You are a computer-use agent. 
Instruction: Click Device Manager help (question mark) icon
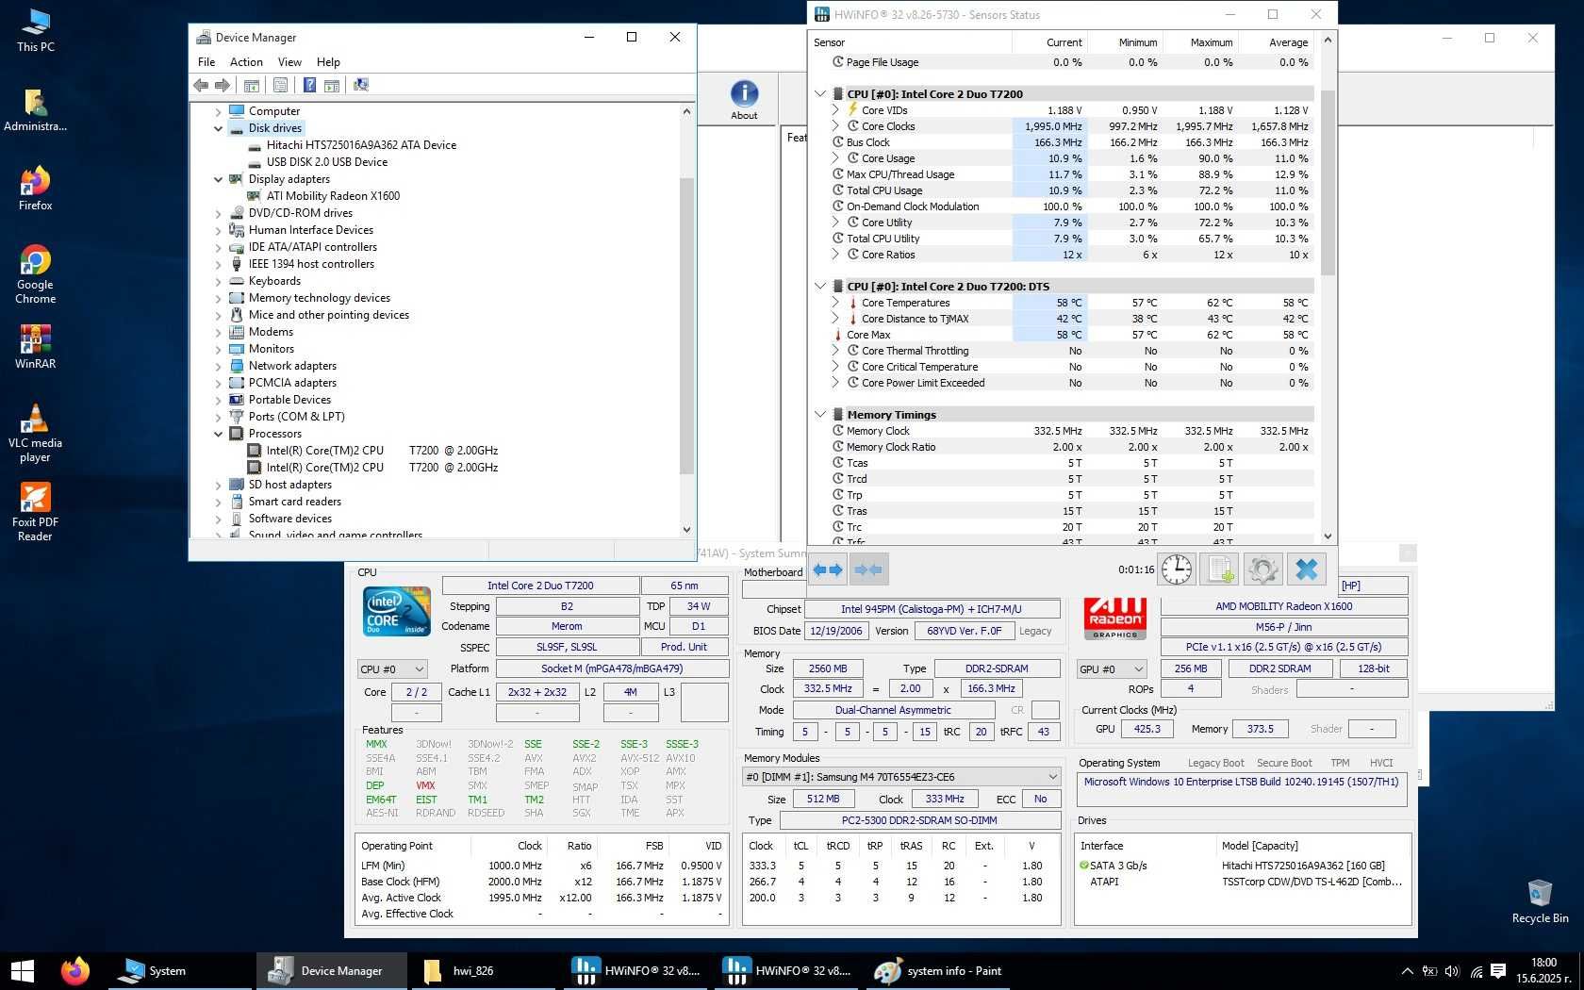point(309,85)
